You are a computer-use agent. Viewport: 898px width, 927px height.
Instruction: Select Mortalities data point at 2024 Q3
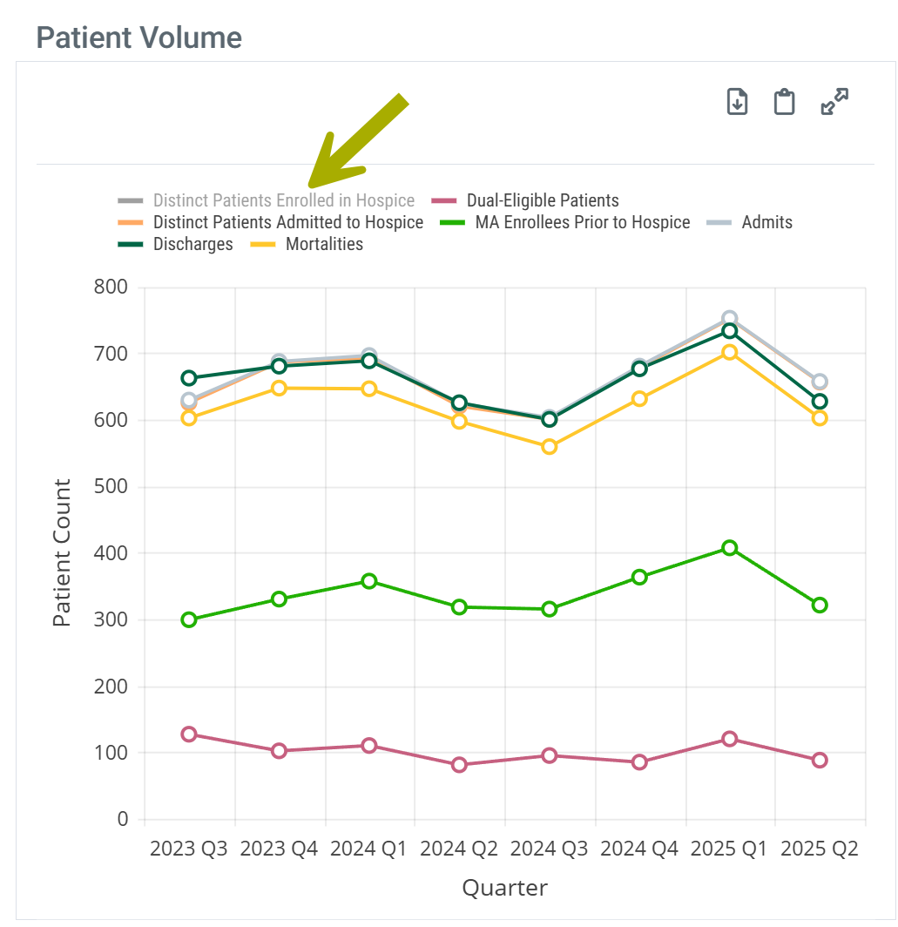coord(550,447)
